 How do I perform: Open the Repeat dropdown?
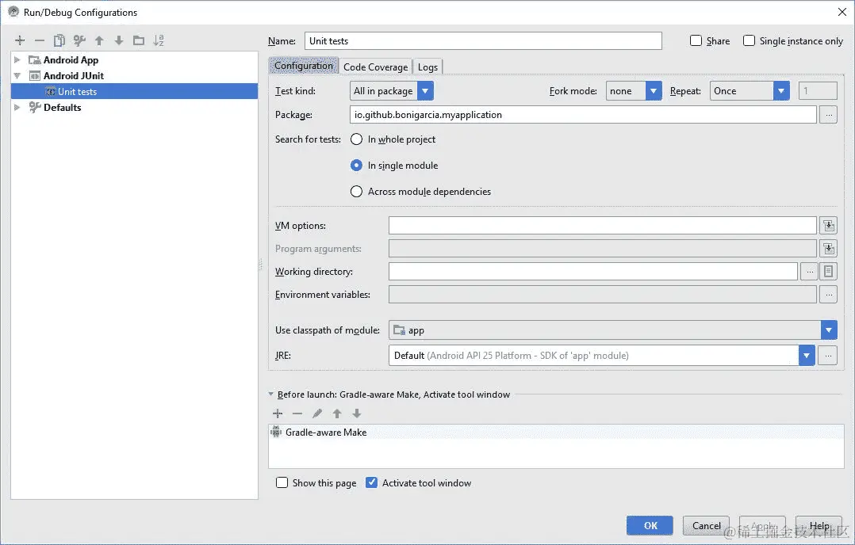click(780, 91)
